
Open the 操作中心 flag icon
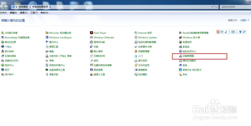(47, 42)
